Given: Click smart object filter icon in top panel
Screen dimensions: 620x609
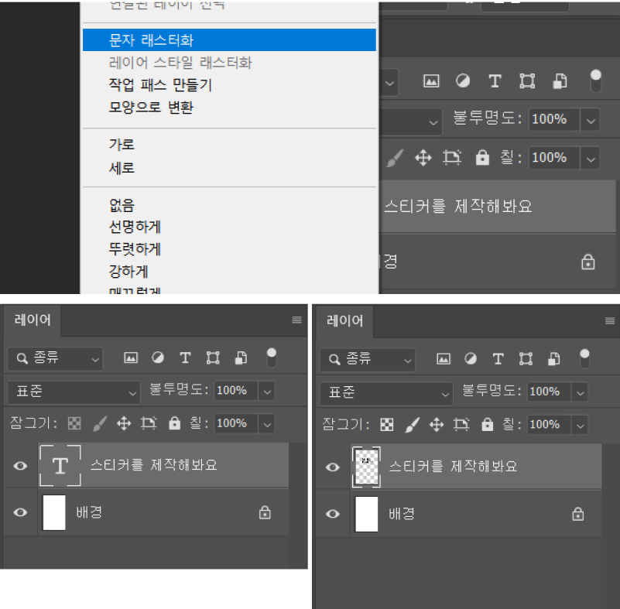Looking at the screenshot, I should 560,81.
